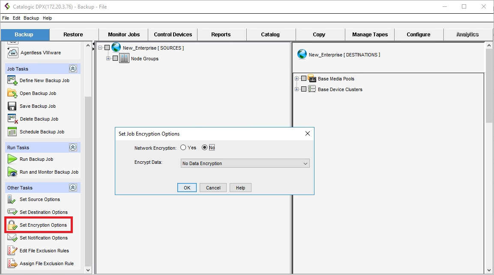
Task: Click the Define New Backup Job icon
Action: click(x=12, y=80)
